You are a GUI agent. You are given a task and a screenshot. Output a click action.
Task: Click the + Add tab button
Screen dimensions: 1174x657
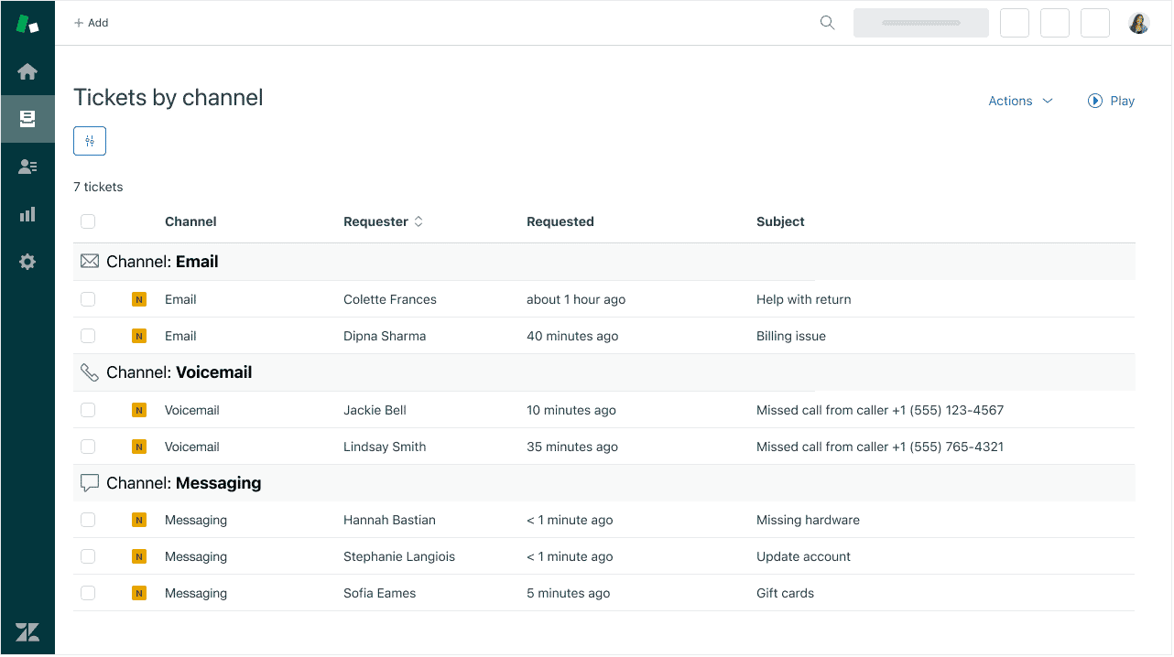[92, 23]
